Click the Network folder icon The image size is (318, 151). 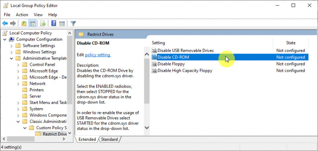(25, 84)
